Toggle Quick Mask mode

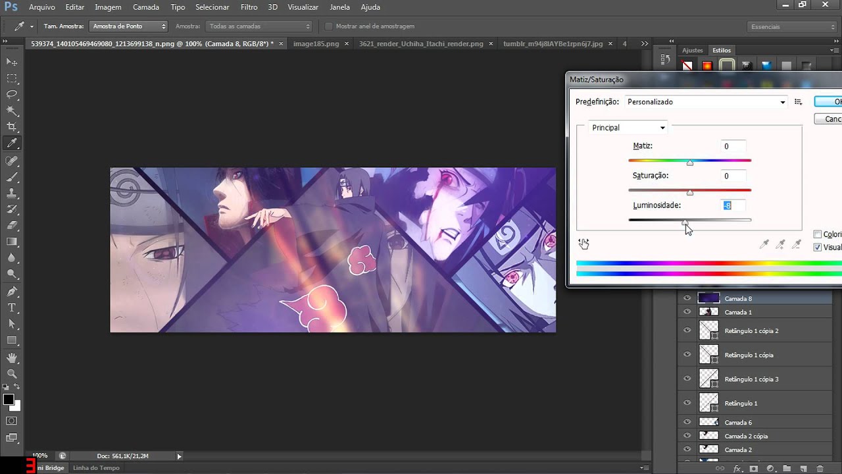pos(12,421)
